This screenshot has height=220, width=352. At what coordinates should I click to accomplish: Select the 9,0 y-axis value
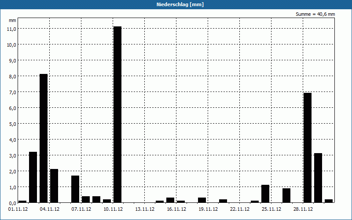tap(12, 60)
